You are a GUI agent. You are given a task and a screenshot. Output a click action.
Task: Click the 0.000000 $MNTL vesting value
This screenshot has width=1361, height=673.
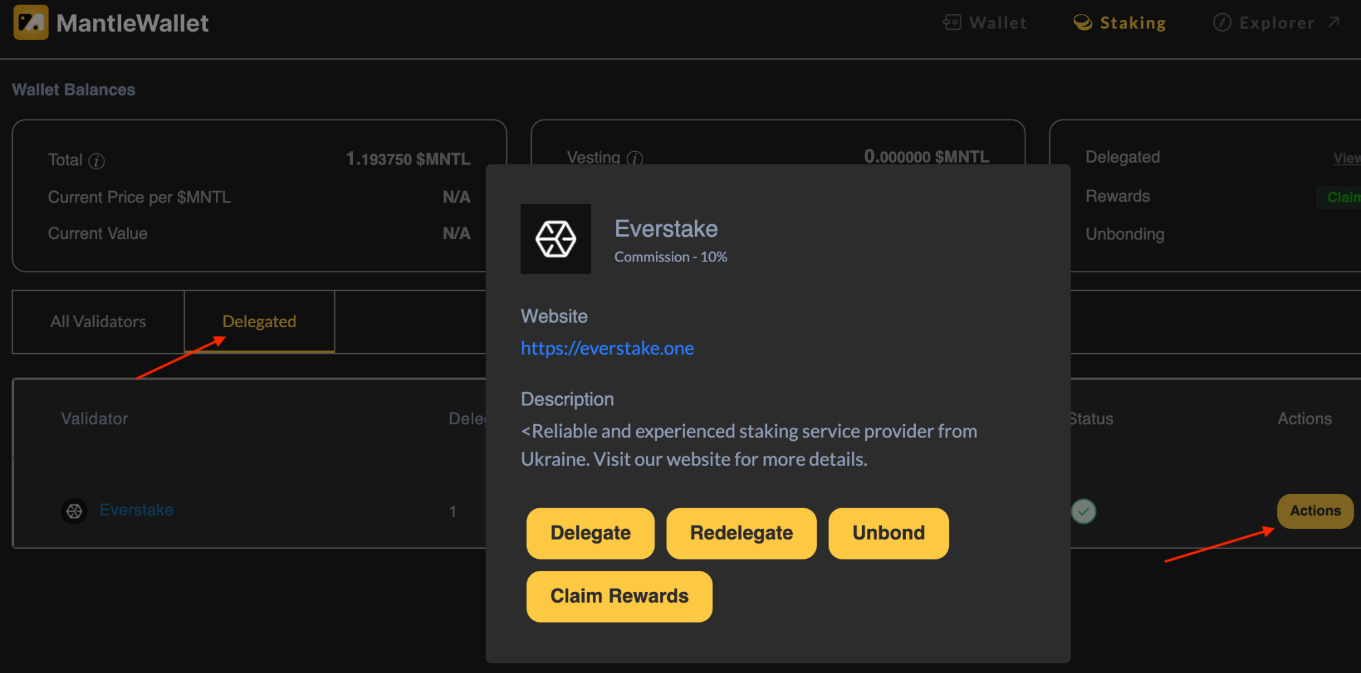pyautogui.click(x=926, y=157)
